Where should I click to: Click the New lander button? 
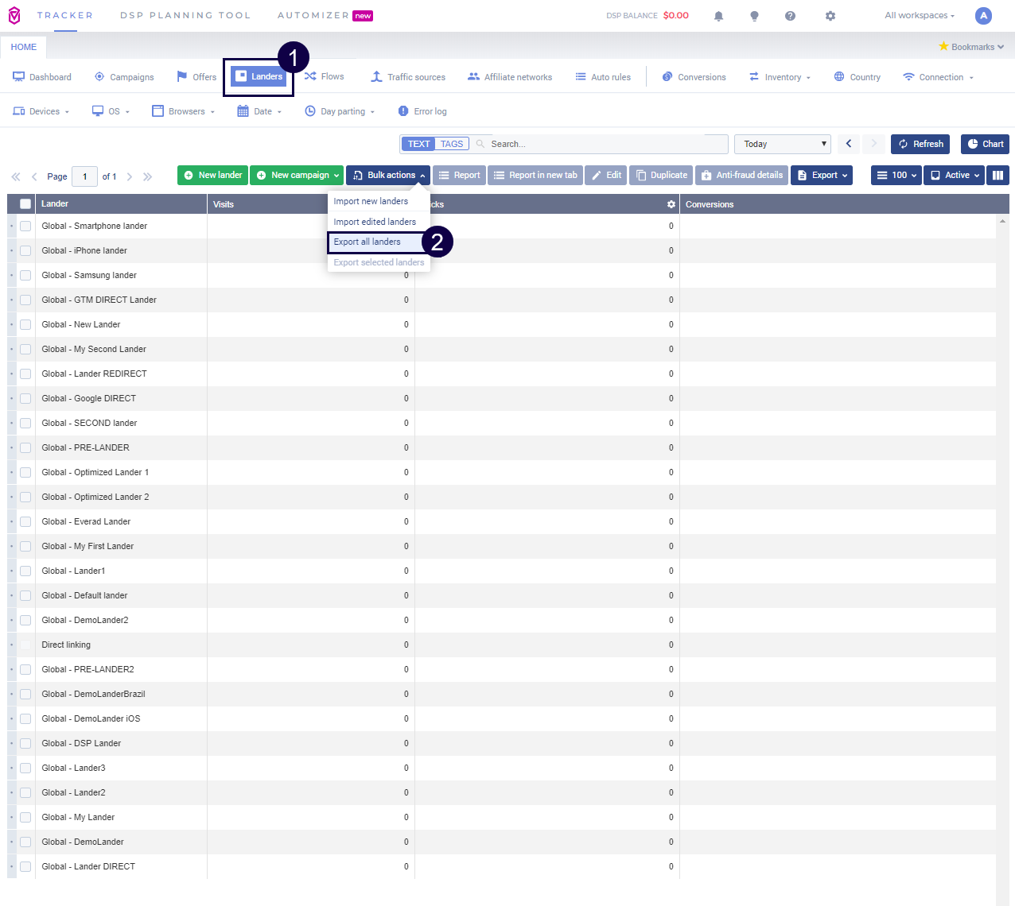click(x=212, y=175)
